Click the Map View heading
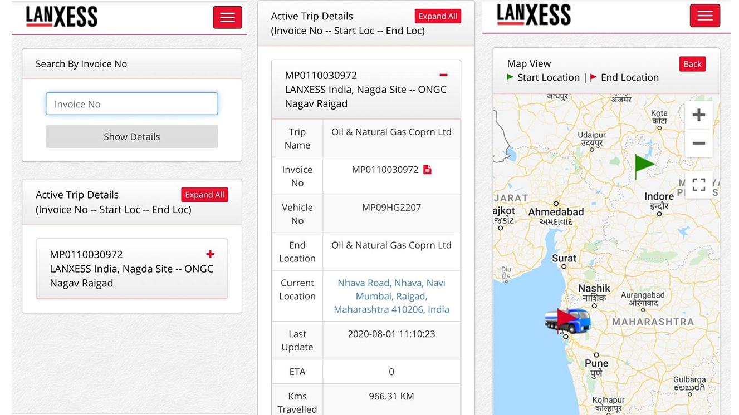Viewport: 739px width, 415px height. 529,63
